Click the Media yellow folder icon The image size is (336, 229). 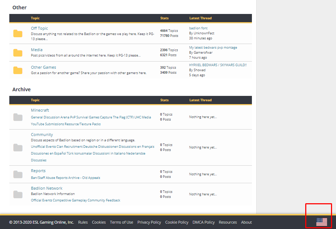point(18,53)
